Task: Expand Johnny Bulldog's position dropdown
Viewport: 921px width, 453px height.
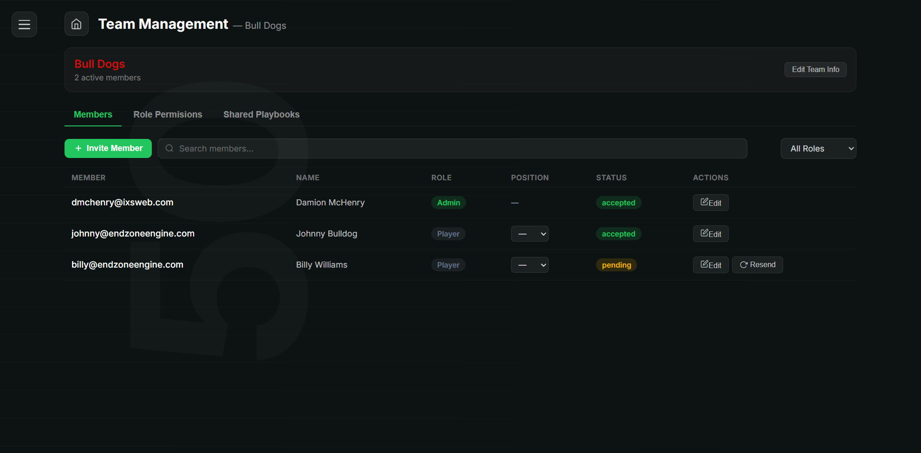Action: click(530, 234)
